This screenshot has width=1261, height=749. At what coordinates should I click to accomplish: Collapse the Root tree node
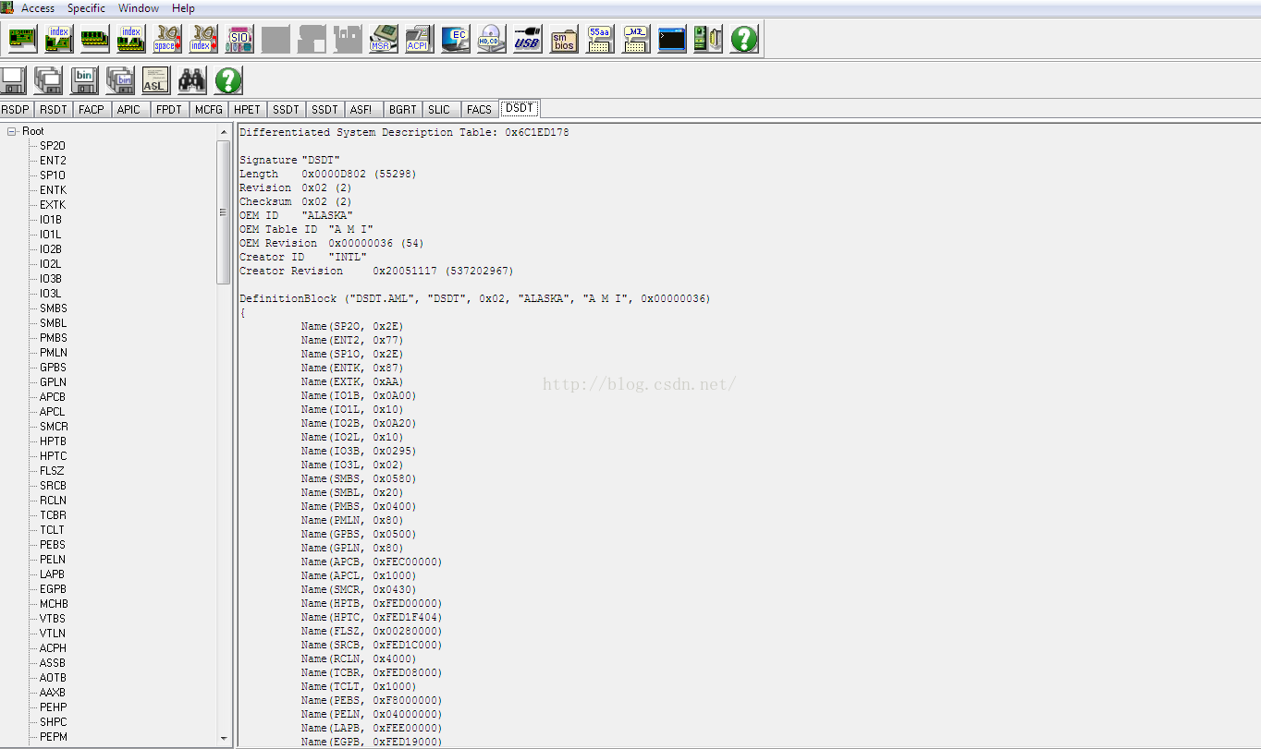12,131
